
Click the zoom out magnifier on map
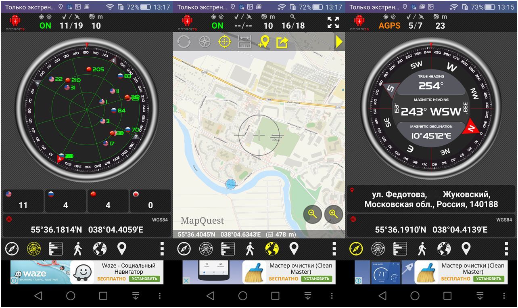[x=312, y=214]
